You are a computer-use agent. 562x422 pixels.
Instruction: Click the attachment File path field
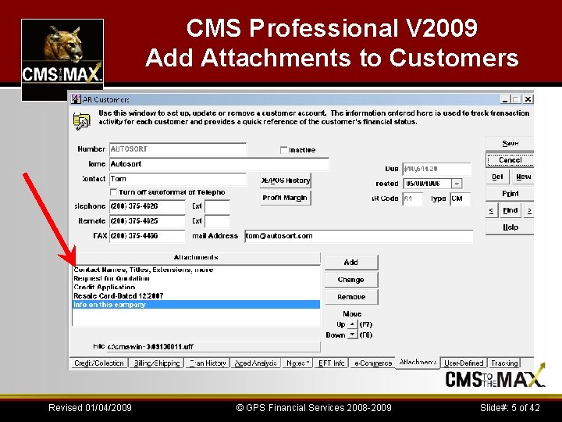(x=214, y=347)
